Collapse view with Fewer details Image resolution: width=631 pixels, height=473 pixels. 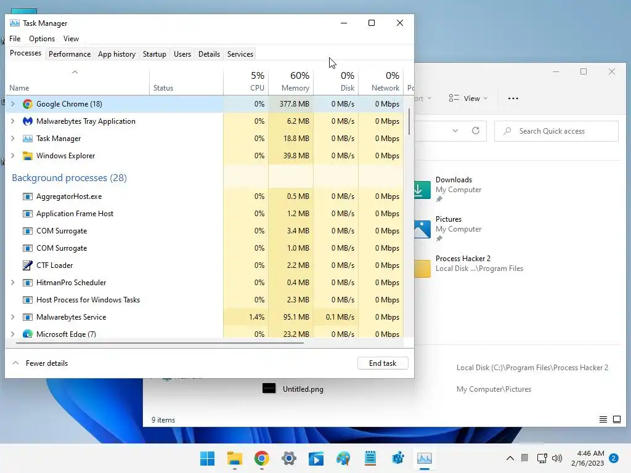40,363
